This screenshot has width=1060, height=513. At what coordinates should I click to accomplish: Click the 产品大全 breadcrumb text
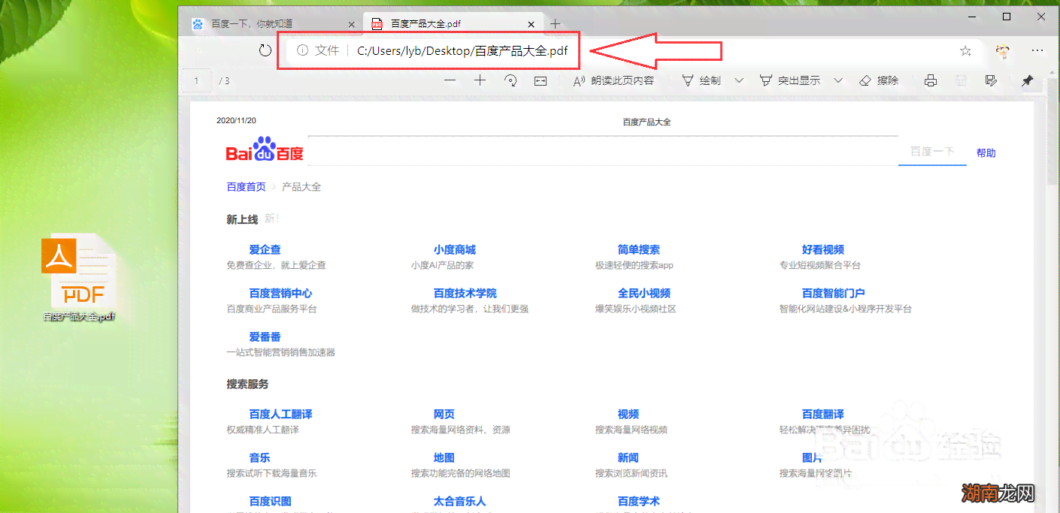pyautogui.click(x=301, y=186)
